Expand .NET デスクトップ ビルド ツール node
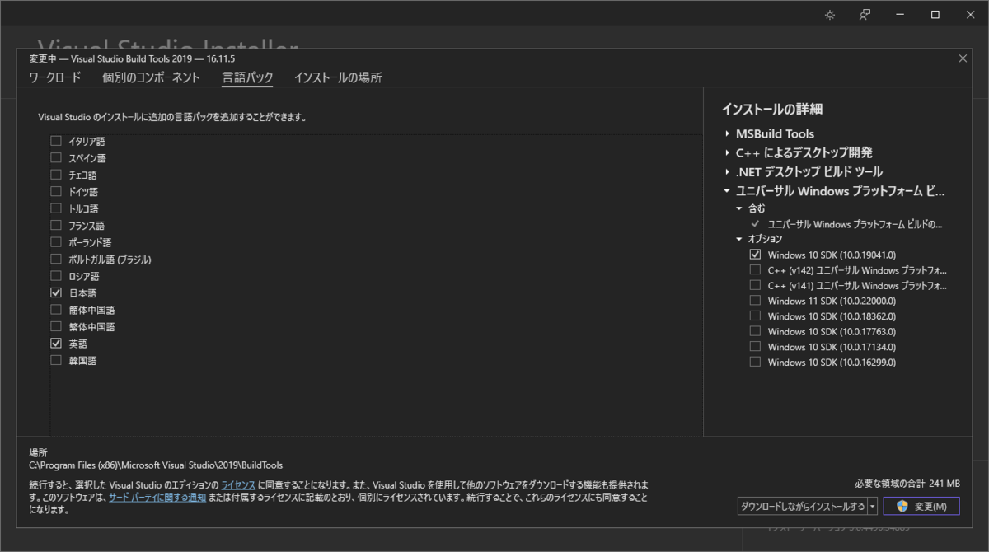 727,172
